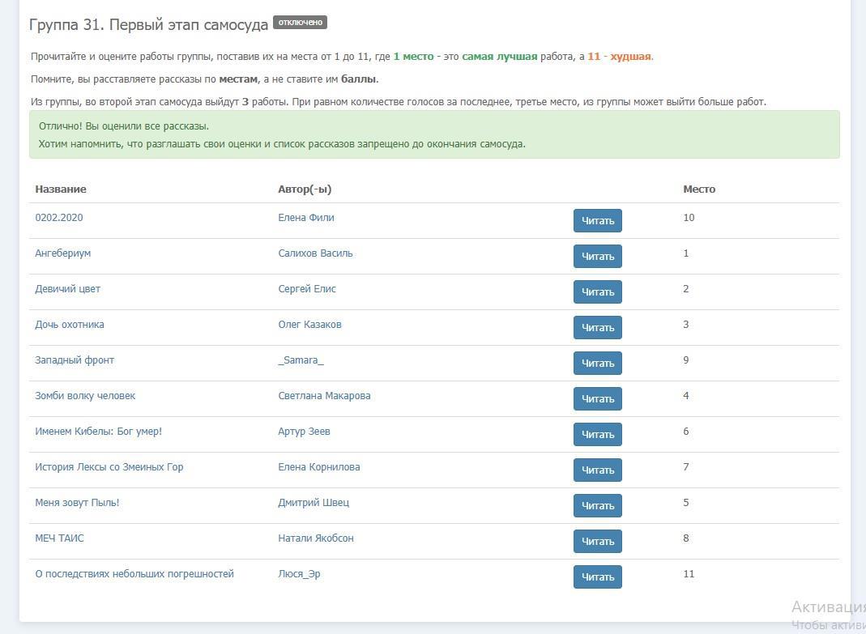Viewport: 866px width, 634px height.
Task: Open 'История Лексы со Змеиных Гор'
Action: click(x=109, y=467)
